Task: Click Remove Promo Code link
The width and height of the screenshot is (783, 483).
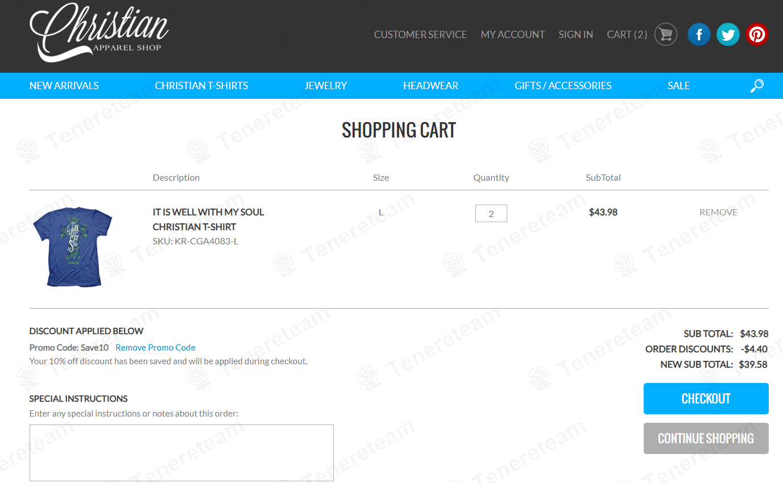Action: 155,348
